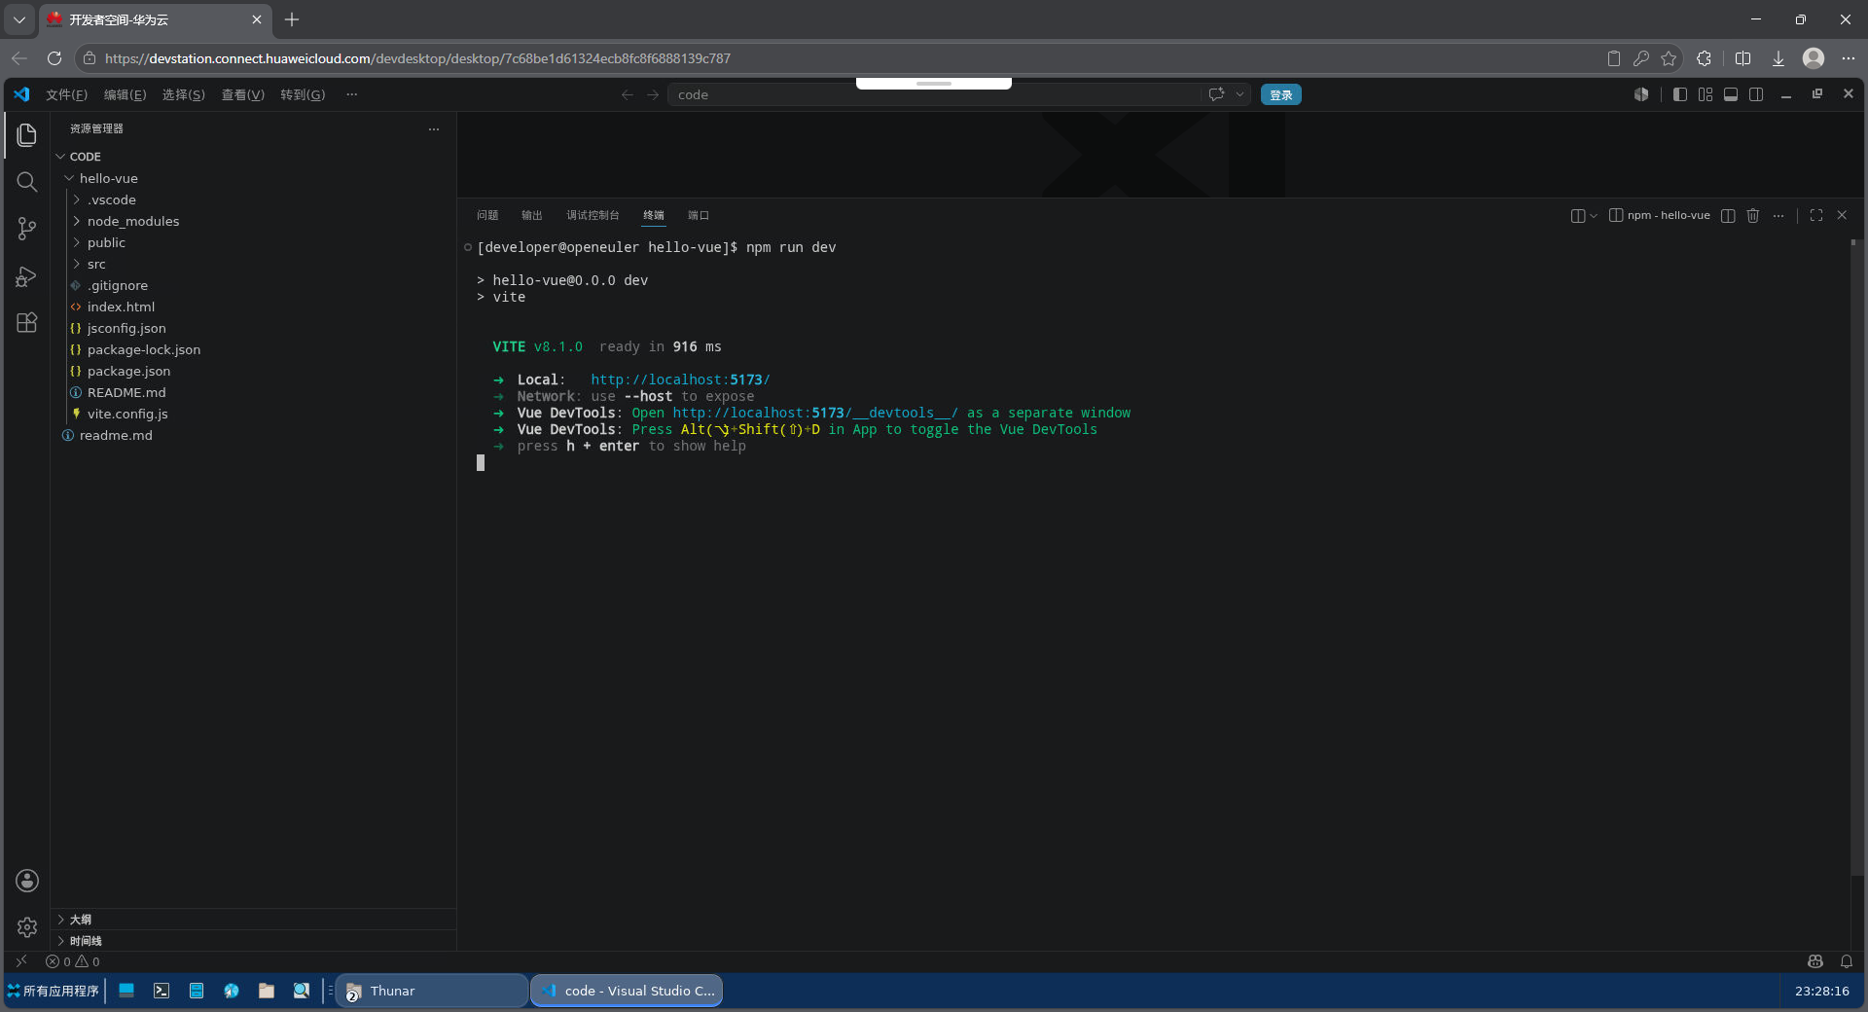Screen dimensions: 1868x1012
Task: Open the Explorer view in activity bar
Action: 26,134
